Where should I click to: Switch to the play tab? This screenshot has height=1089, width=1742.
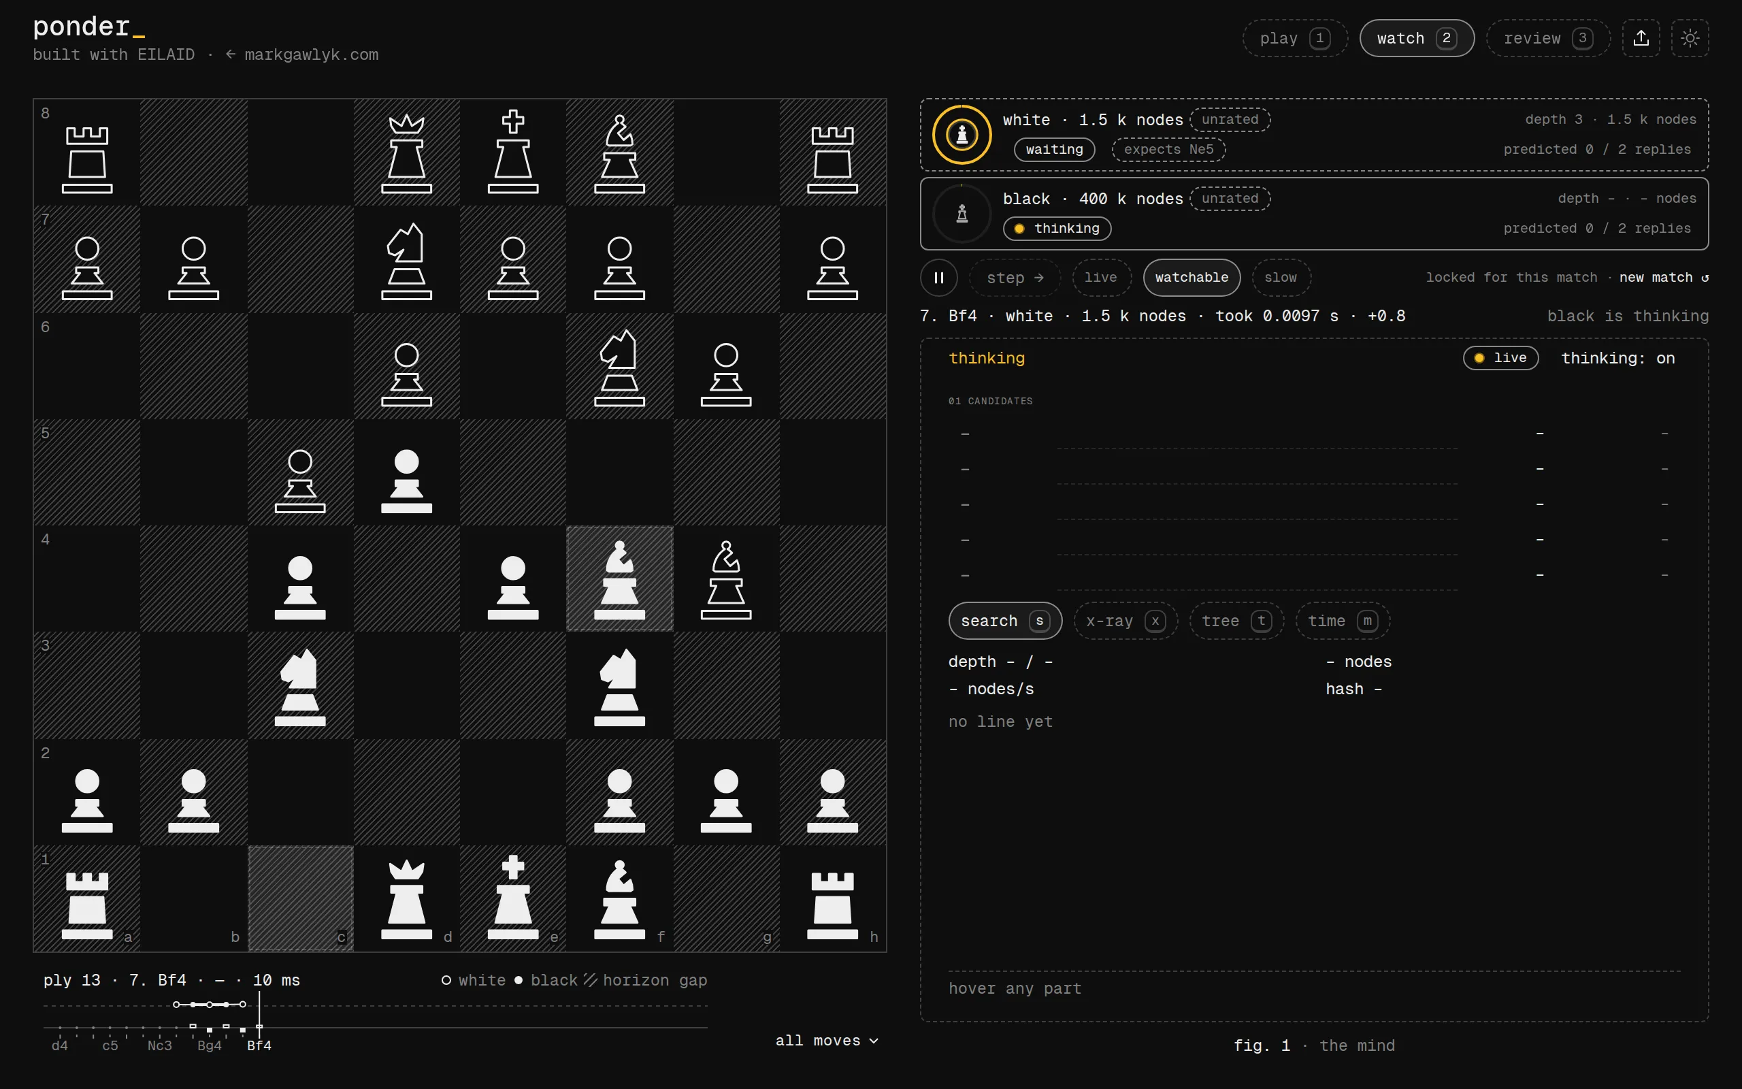[x=1295, y=38]
